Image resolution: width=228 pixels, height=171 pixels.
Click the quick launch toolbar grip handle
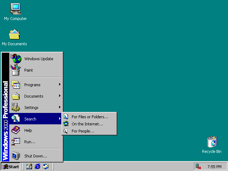(23, 166)
